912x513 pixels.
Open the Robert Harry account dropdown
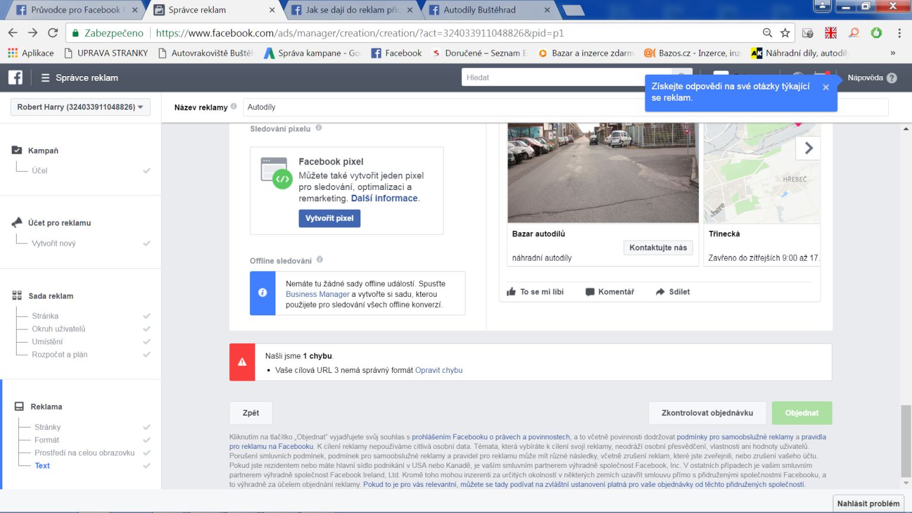tap(80, 107)
